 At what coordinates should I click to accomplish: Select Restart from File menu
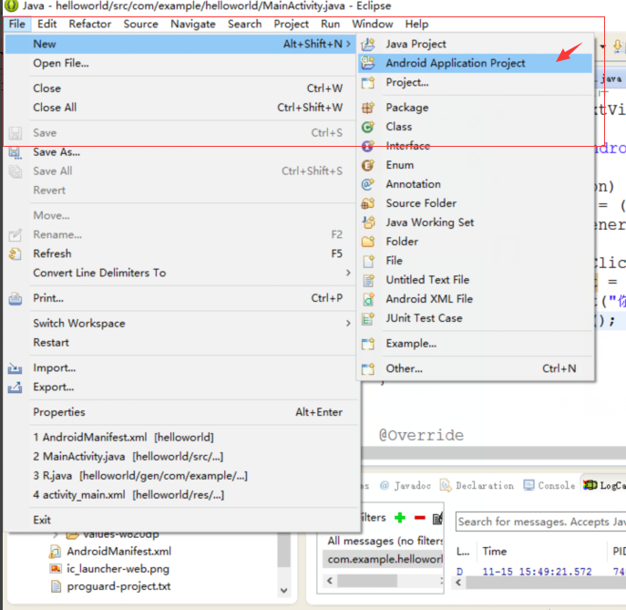click(180, 342)
